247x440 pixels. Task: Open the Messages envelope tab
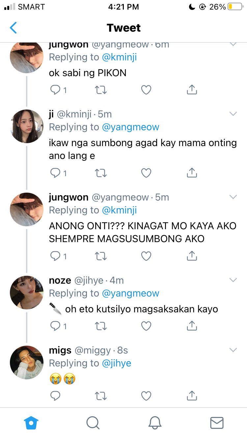(x=217, y=423)
